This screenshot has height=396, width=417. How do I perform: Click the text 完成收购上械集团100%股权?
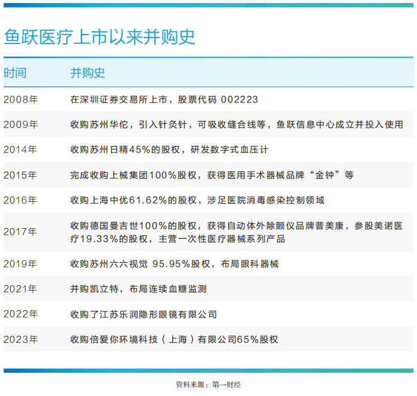pyautogui.click(x=133, y=175)
